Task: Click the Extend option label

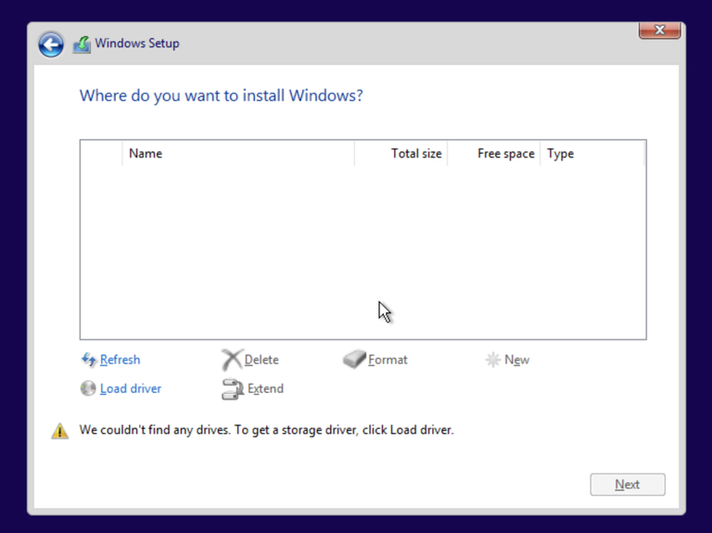Action: (x=266, y=388)
